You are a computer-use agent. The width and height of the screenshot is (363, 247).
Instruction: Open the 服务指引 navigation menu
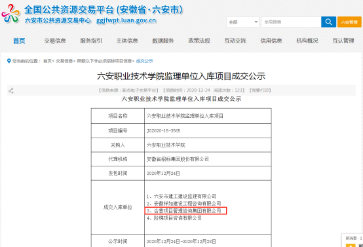91,41
